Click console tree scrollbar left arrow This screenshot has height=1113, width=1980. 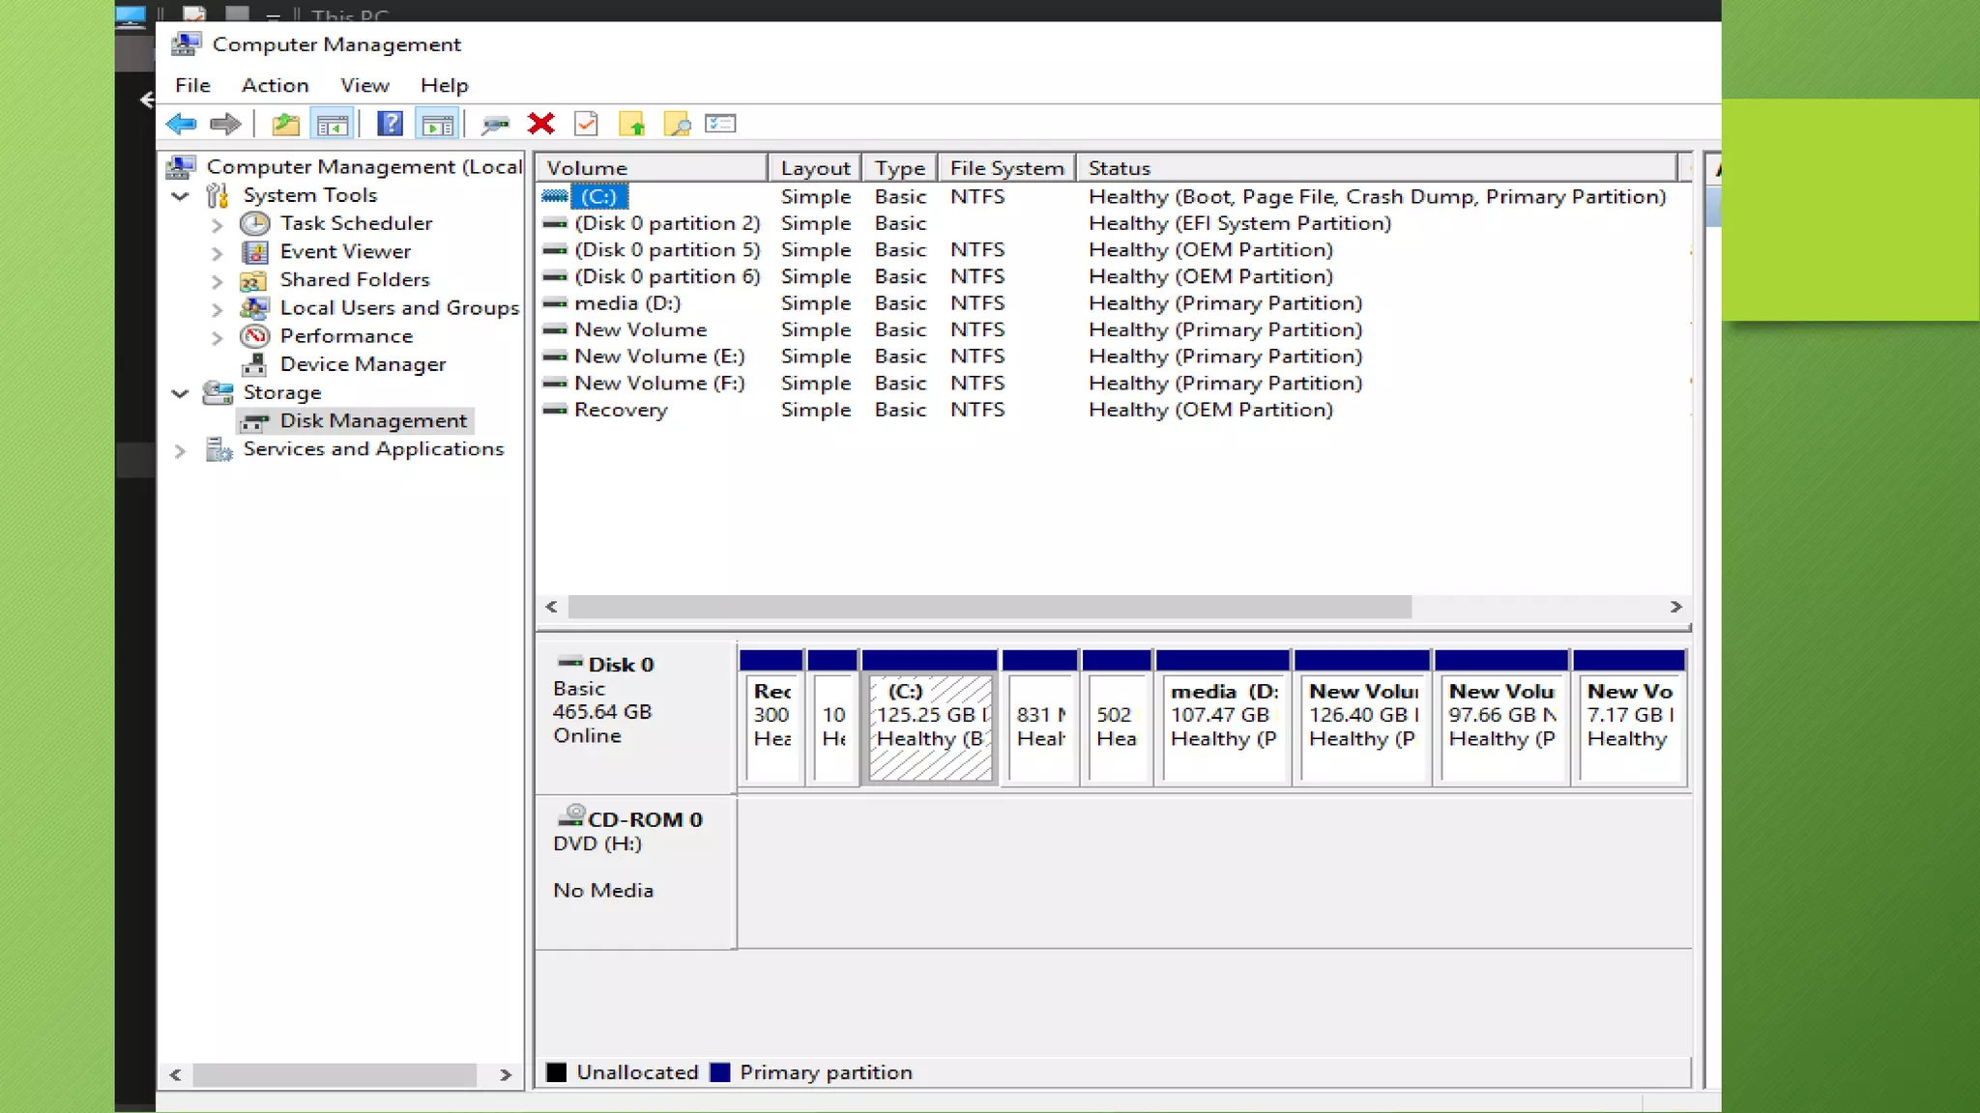pos(175,1074)
